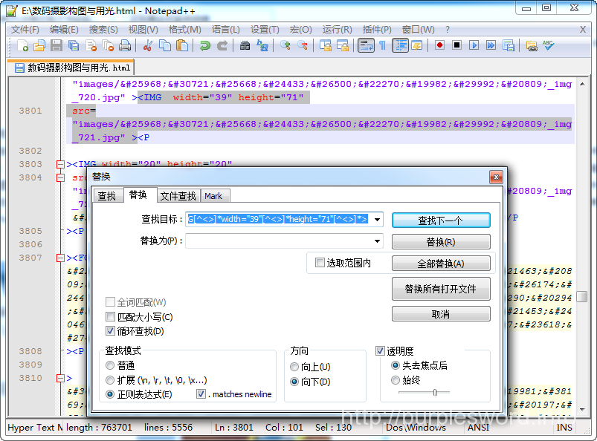Expand the 查找目标 dropdown history
Screen dimensions: 597x441
tap(378, 220)
